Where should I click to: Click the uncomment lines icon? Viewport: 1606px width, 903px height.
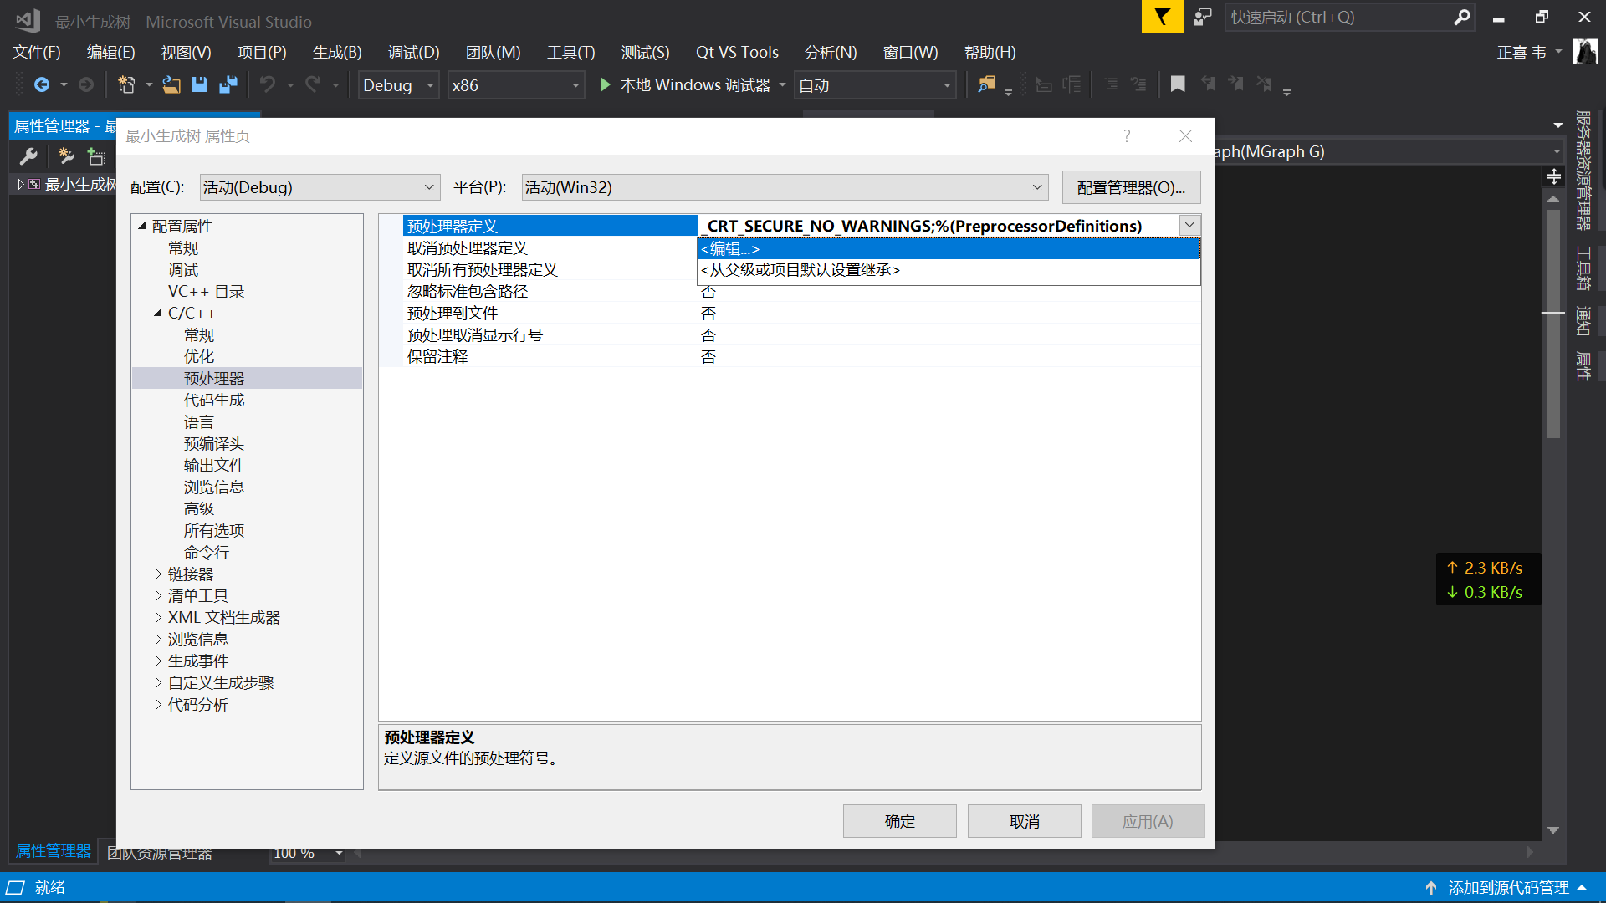(1138, 84)
